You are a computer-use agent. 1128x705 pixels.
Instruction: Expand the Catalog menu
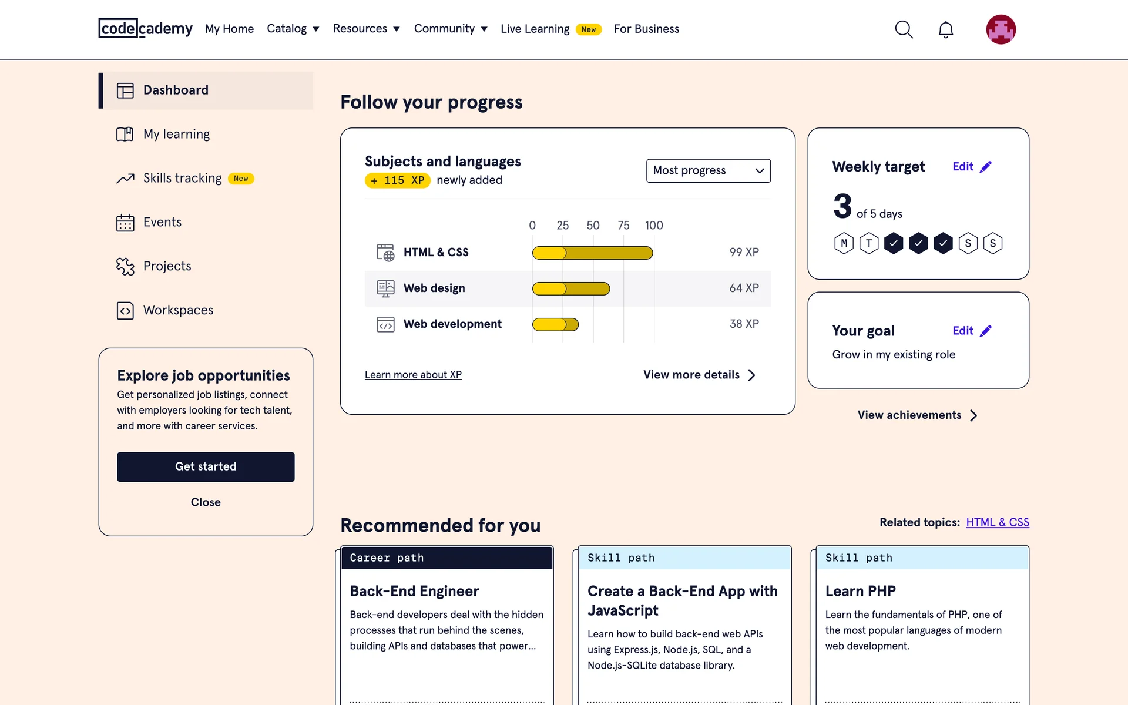[293, 29]
